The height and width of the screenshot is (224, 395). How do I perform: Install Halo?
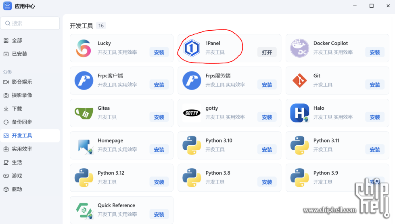pyautogui.click(x=375, y=117)
